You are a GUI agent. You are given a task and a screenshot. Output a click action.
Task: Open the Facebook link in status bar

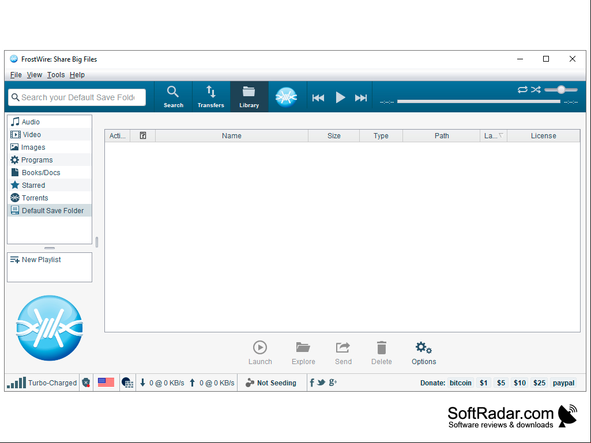[x=312, y=383]
